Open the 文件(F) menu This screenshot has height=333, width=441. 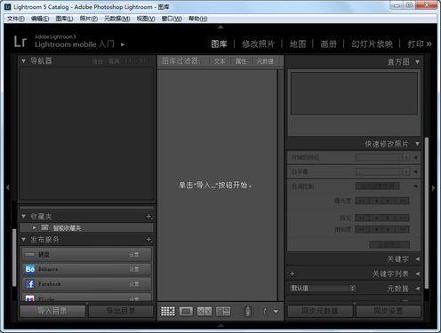(16, 19)
